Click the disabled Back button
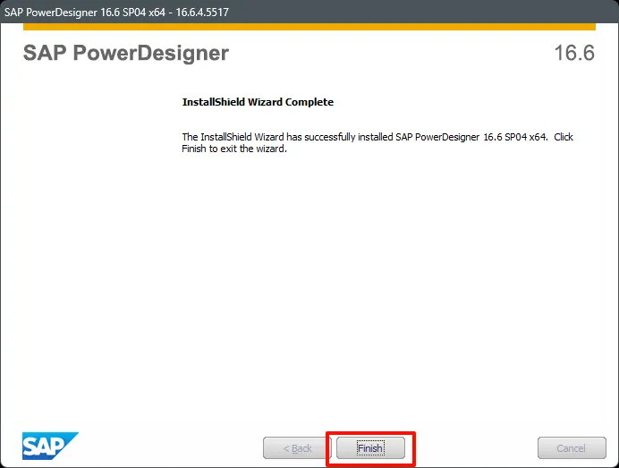This screenshot has width=619, height=468. pos(297,447)
